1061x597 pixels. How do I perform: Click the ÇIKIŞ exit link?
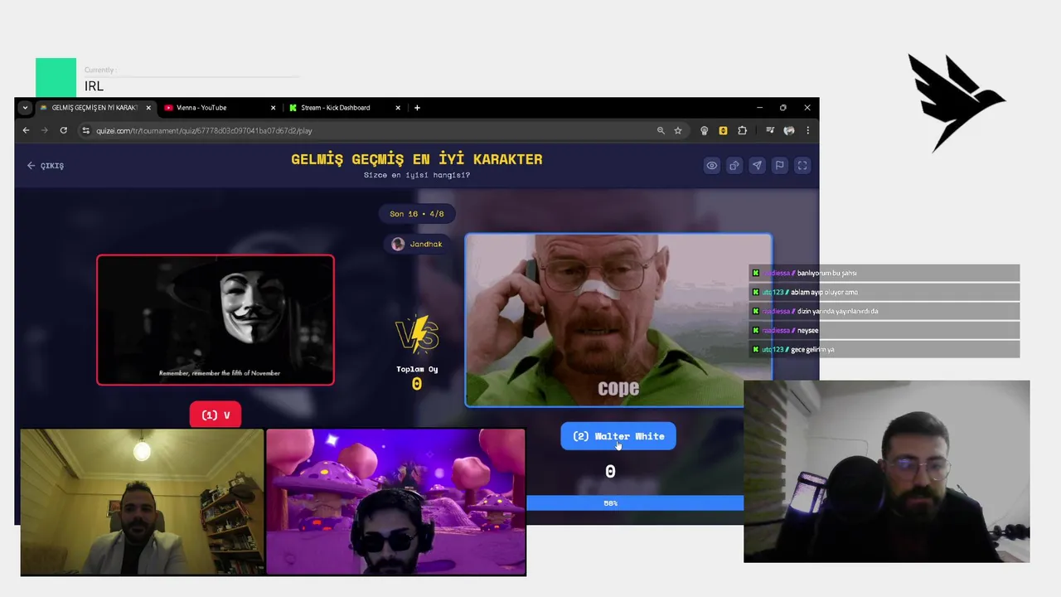point(46,166)
